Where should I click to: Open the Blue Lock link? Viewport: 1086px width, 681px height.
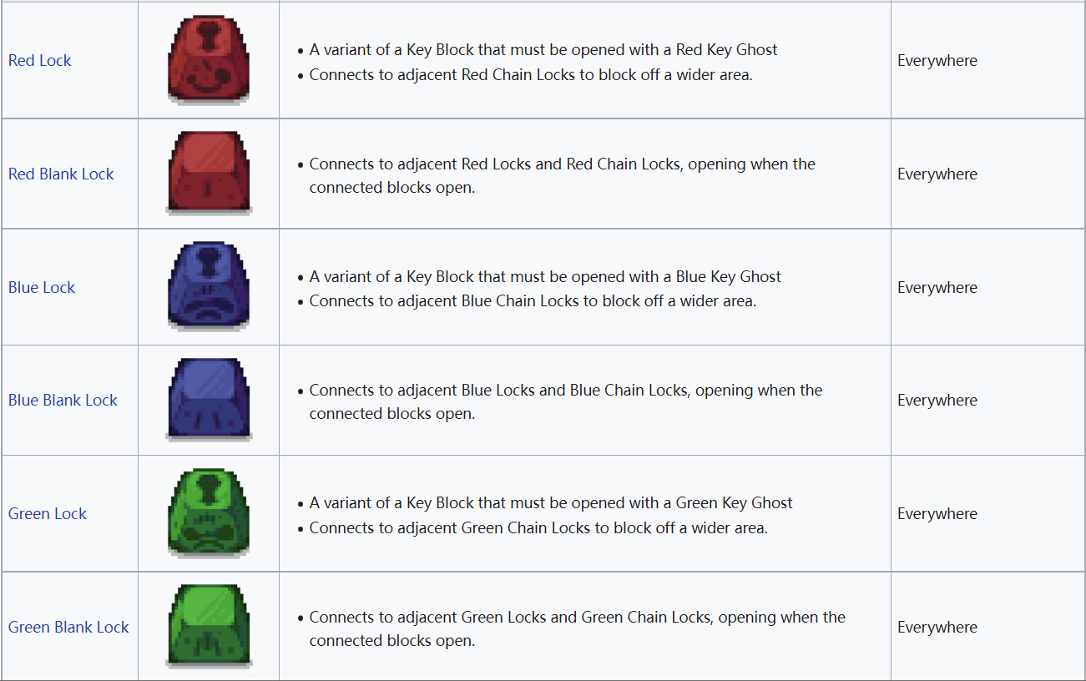tap(42, 287)
